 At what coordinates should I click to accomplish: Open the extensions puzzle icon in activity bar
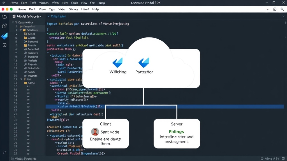pos(4,45)
